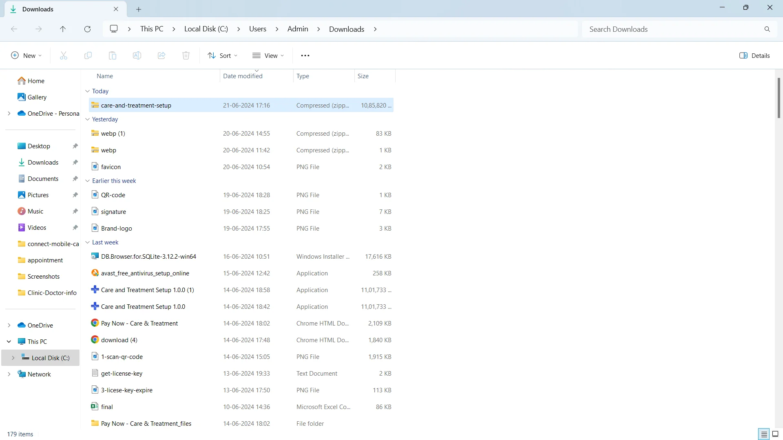The image size is (783, 440).
Task: Select the Care and Treatment Setup 1.0.0 (1) icon
Action: click(95, 290)
